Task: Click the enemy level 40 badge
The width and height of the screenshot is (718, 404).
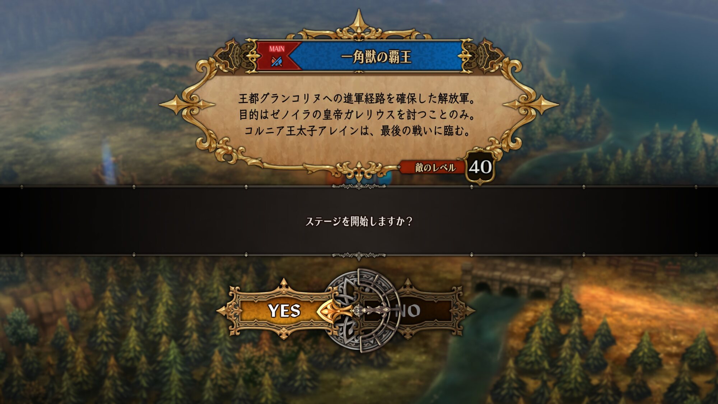Action: 480,167
